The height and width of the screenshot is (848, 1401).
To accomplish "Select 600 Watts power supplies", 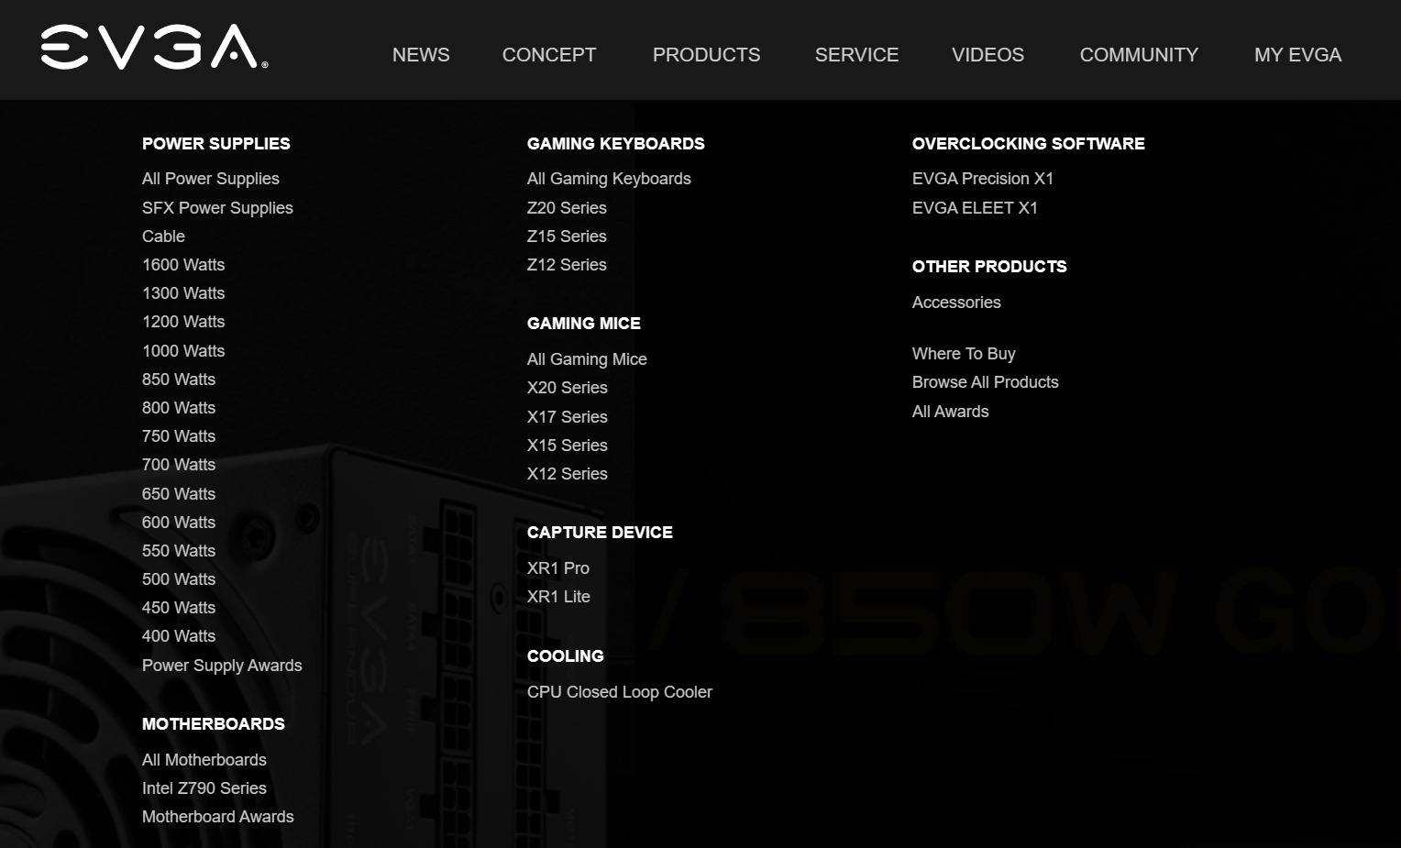I will click(179, 523).
